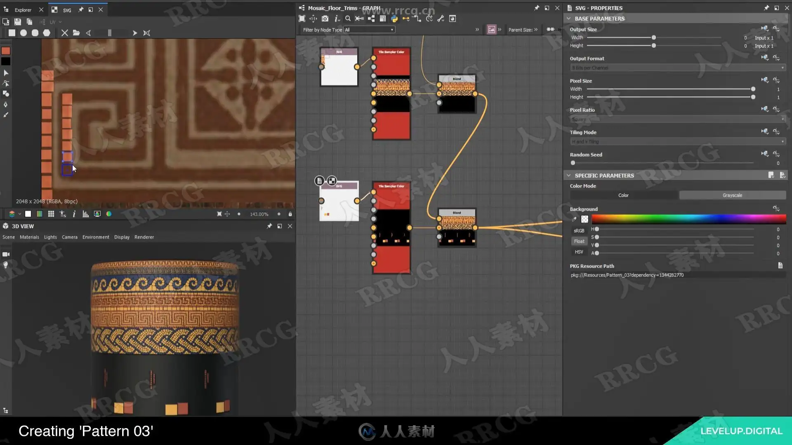Click the histogram icon in 2D view toolbar
This screenshot has height=445, width=792.
[85, 214]
